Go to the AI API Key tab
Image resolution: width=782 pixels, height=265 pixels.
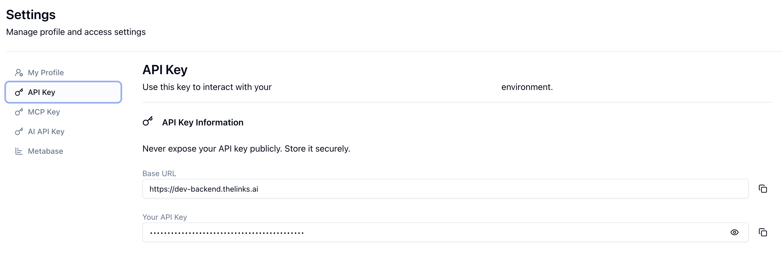(46, 132)
